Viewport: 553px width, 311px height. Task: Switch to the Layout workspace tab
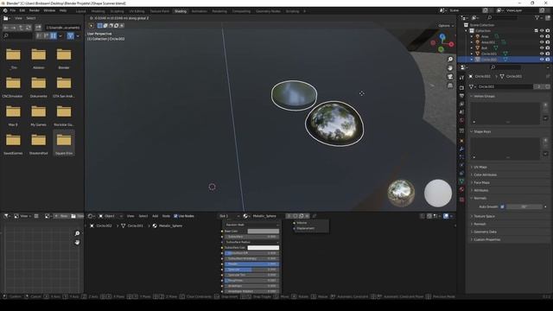click(80, 11)
